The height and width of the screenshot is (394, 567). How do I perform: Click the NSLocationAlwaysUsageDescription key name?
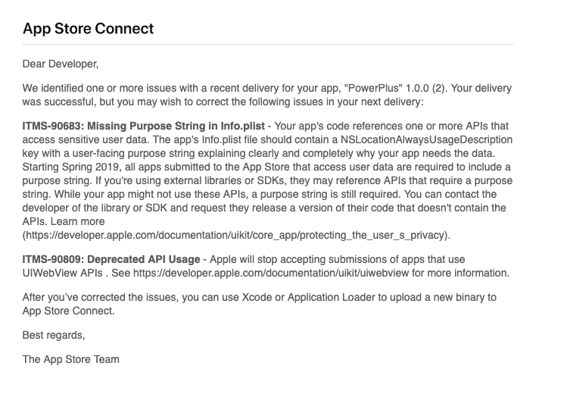coord(426,139)
